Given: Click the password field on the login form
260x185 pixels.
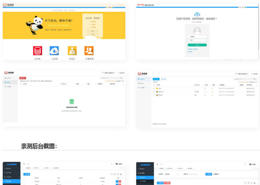Looking at the screenshot, I should click(197, 40).
